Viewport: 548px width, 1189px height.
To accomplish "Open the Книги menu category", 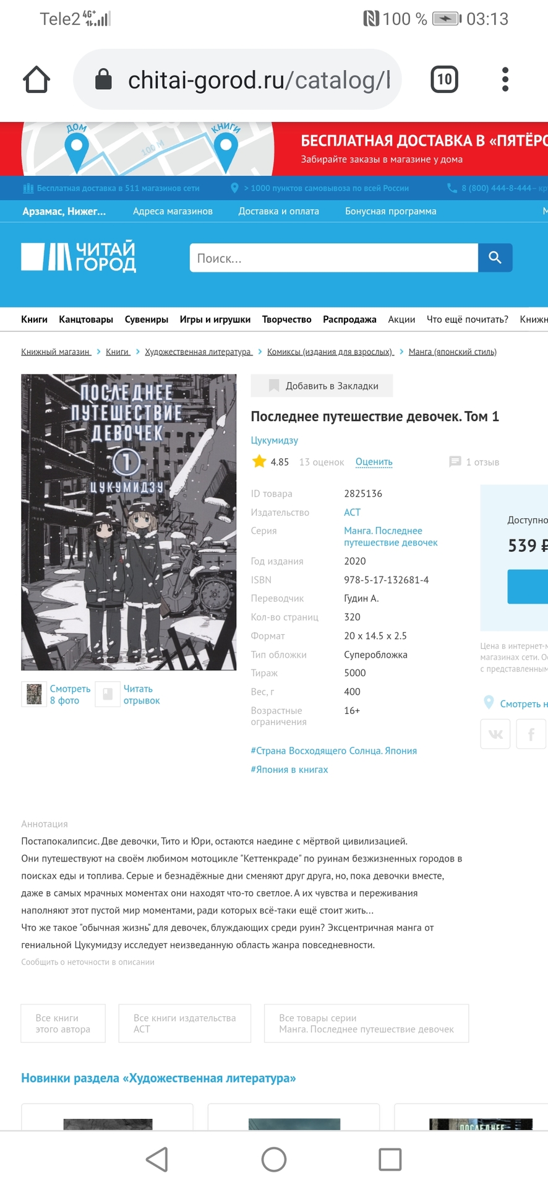I will pos(34,320).
